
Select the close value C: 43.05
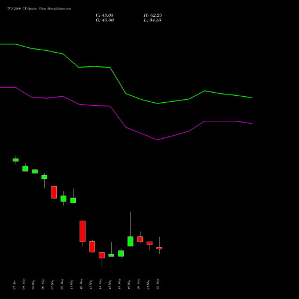[x=105, y=16]
